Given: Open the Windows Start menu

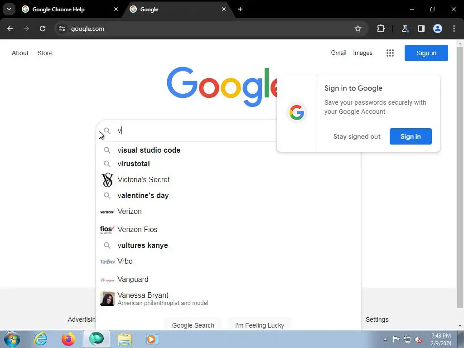Looking at the screenshot, I should tap(12, 339).
